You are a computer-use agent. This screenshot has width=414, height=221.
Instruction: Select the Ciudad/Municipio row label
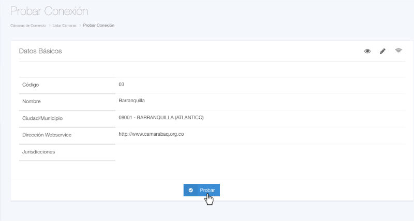tap(42, 118)
